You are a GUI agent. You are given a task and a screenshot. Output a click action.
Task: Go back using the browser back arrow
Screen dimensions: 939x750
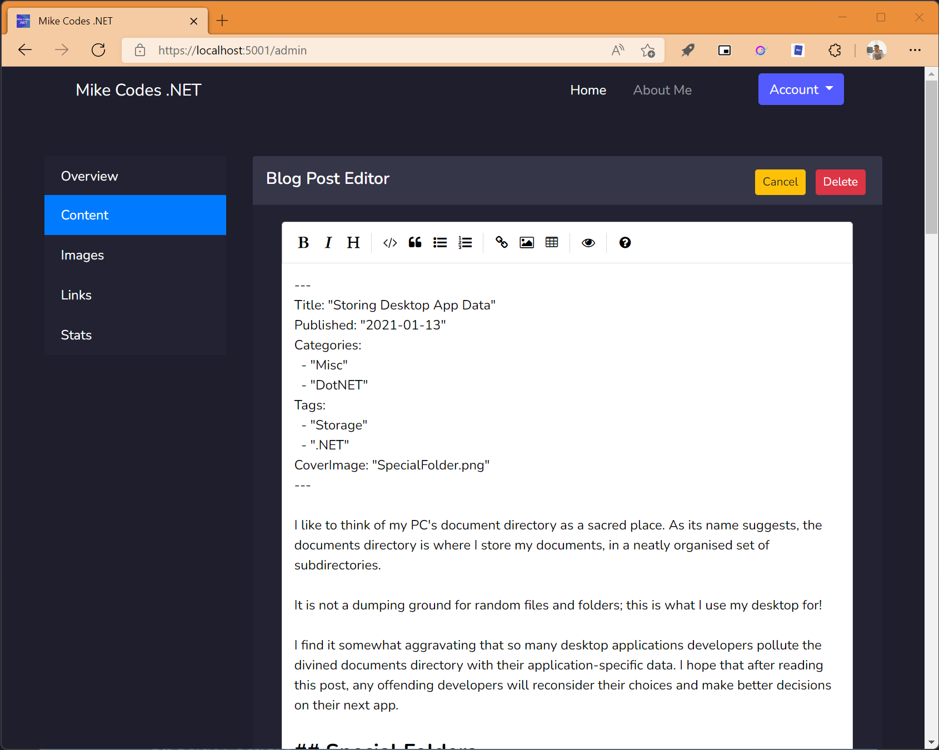click(25, 50)
